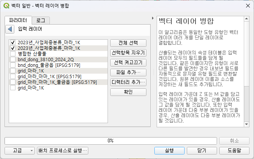Uncheck 2023년_사업체종분류_마마_1K layer

click(13, 48)
